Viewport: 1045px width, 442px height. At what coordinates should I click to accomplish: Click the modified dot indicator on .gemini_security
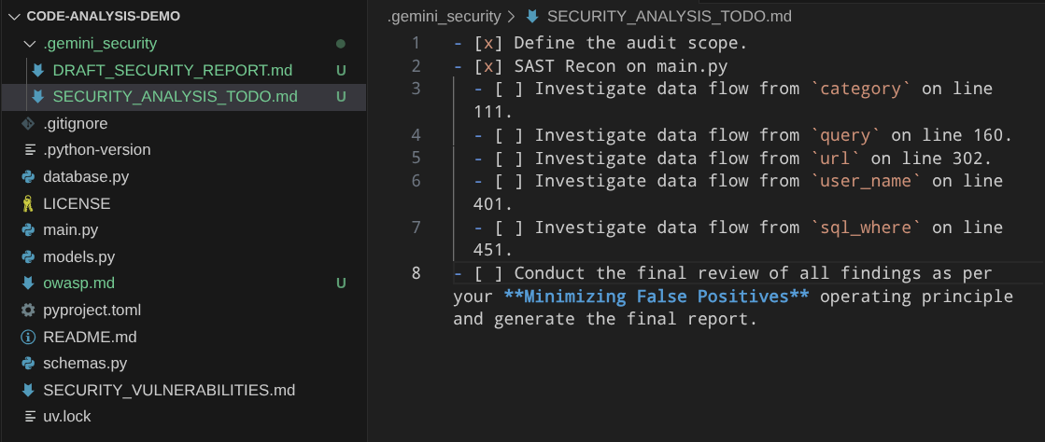click(x=341, y=44)
